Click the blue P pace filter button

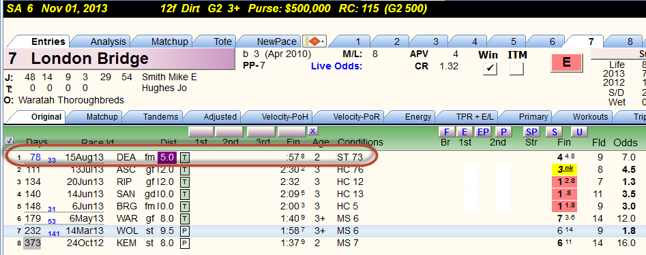point(503,132)
